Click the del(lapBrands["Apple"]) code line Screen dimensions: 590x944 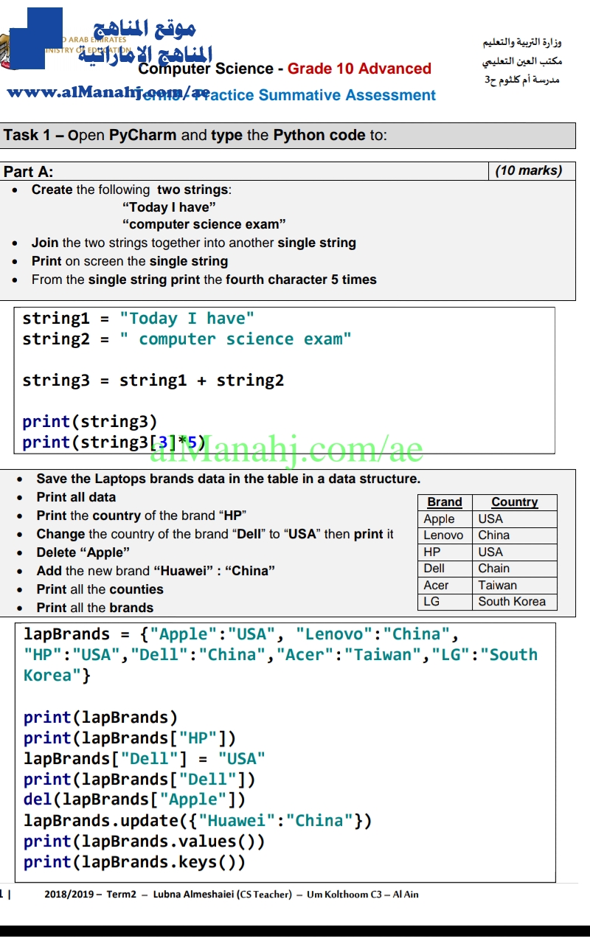pyautogui.click(x=134, y=799)
